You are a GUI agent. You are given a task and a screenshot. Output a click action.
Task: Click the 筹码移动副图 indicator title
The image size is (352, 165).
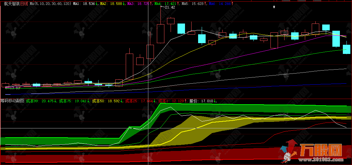[12, 101]
